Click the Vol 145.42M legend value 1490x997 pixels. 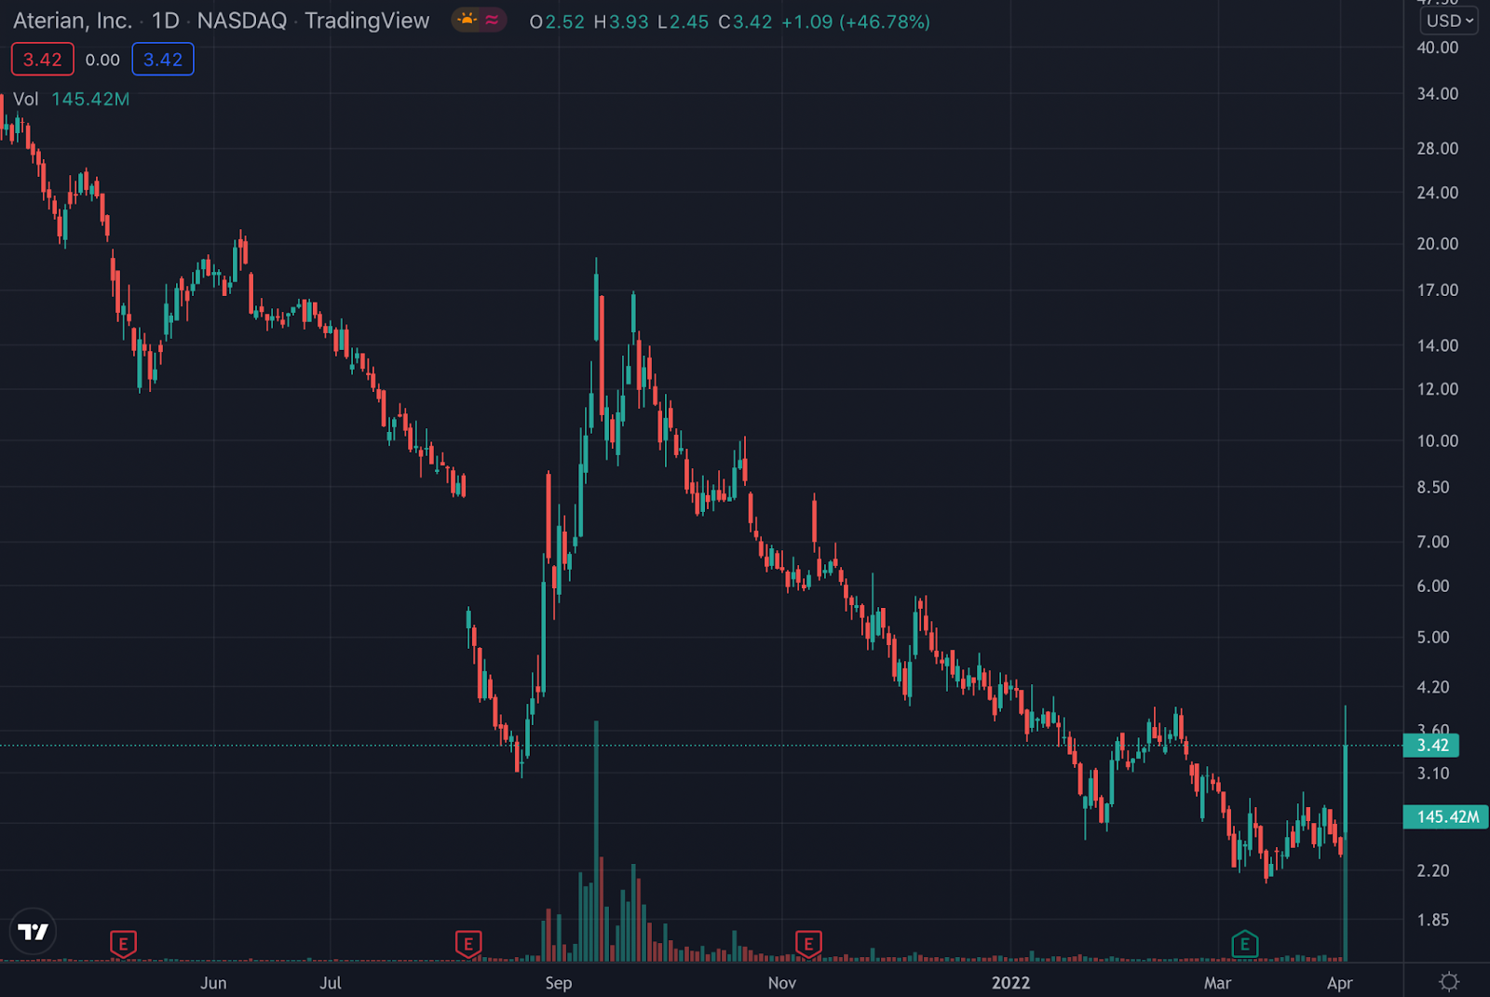(90, 99)
